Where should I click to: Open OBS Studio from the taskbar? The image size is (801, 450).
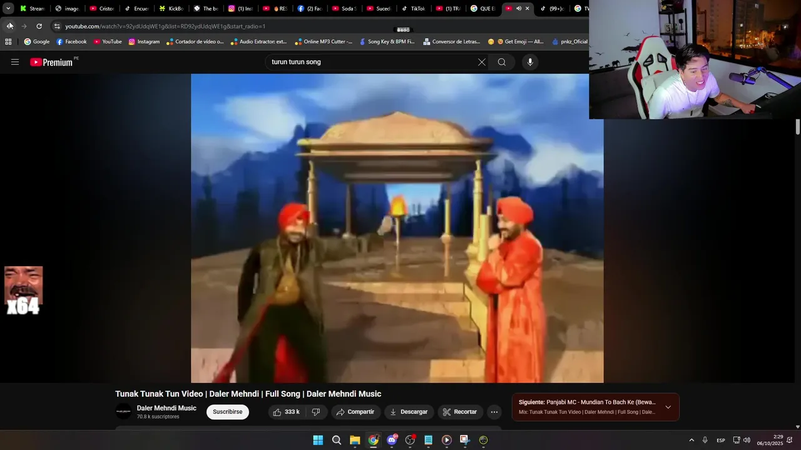click(410, 440)
